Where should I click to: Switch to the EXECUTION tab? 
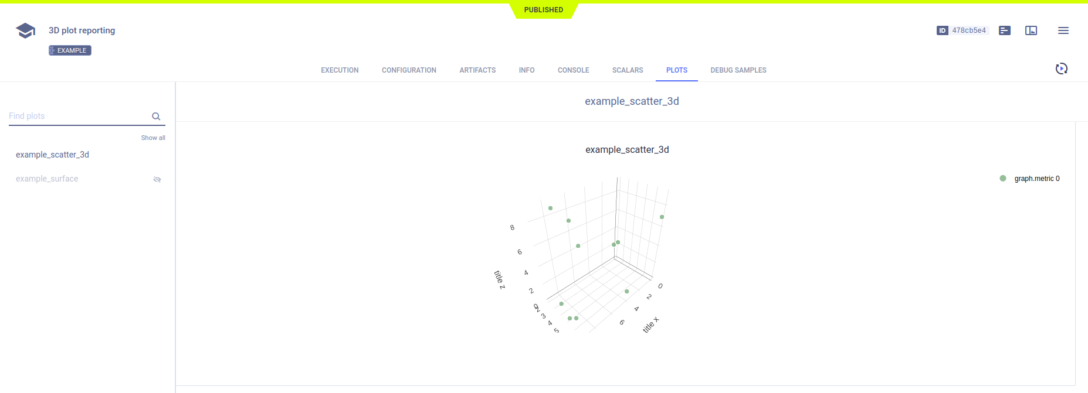coord(340,70)
